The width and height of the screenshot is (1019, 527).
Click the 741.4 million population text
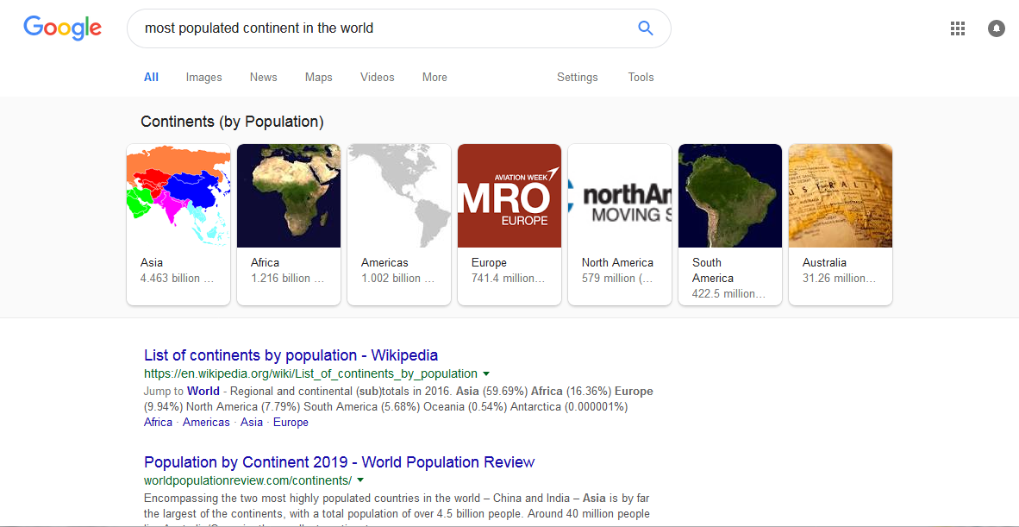508,279
